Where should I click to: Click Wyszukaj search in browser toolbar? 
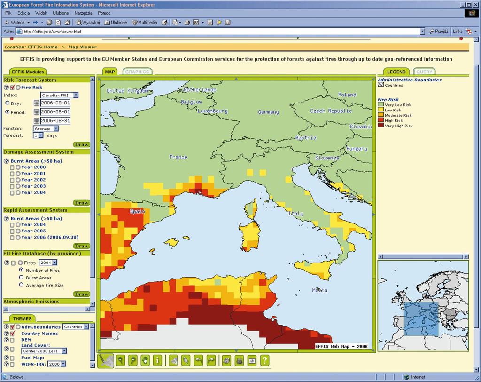[x=88, y=23]
